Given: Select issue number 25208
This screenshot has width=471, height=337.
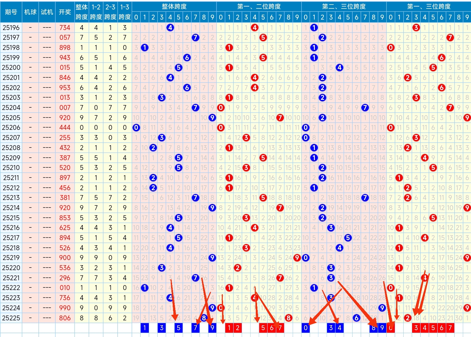Looking at the screenshot, I should pyautogui.click(x=11, y=148).
